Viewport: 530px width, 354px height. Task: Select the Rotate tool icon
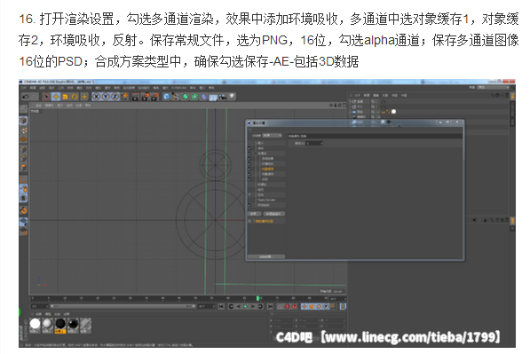[x=75, y=97]
